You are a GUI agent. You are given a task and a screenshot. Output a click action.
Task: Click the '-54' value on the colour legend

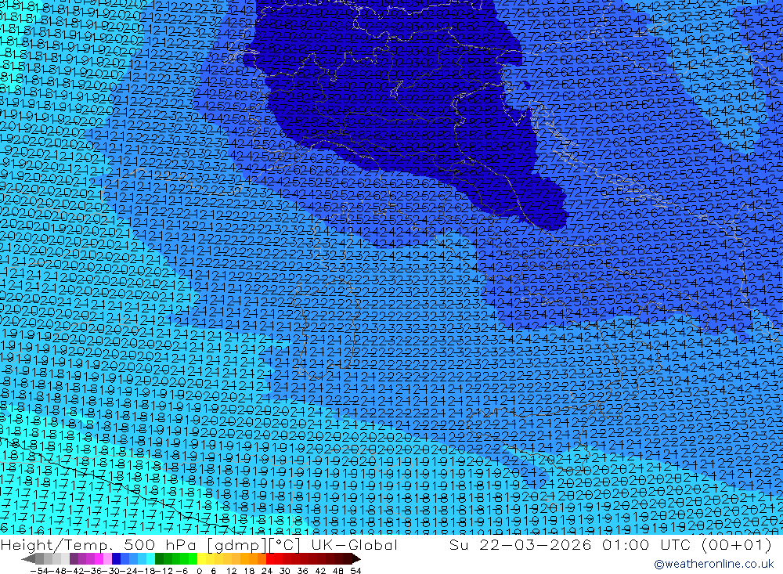click(39, 571)
